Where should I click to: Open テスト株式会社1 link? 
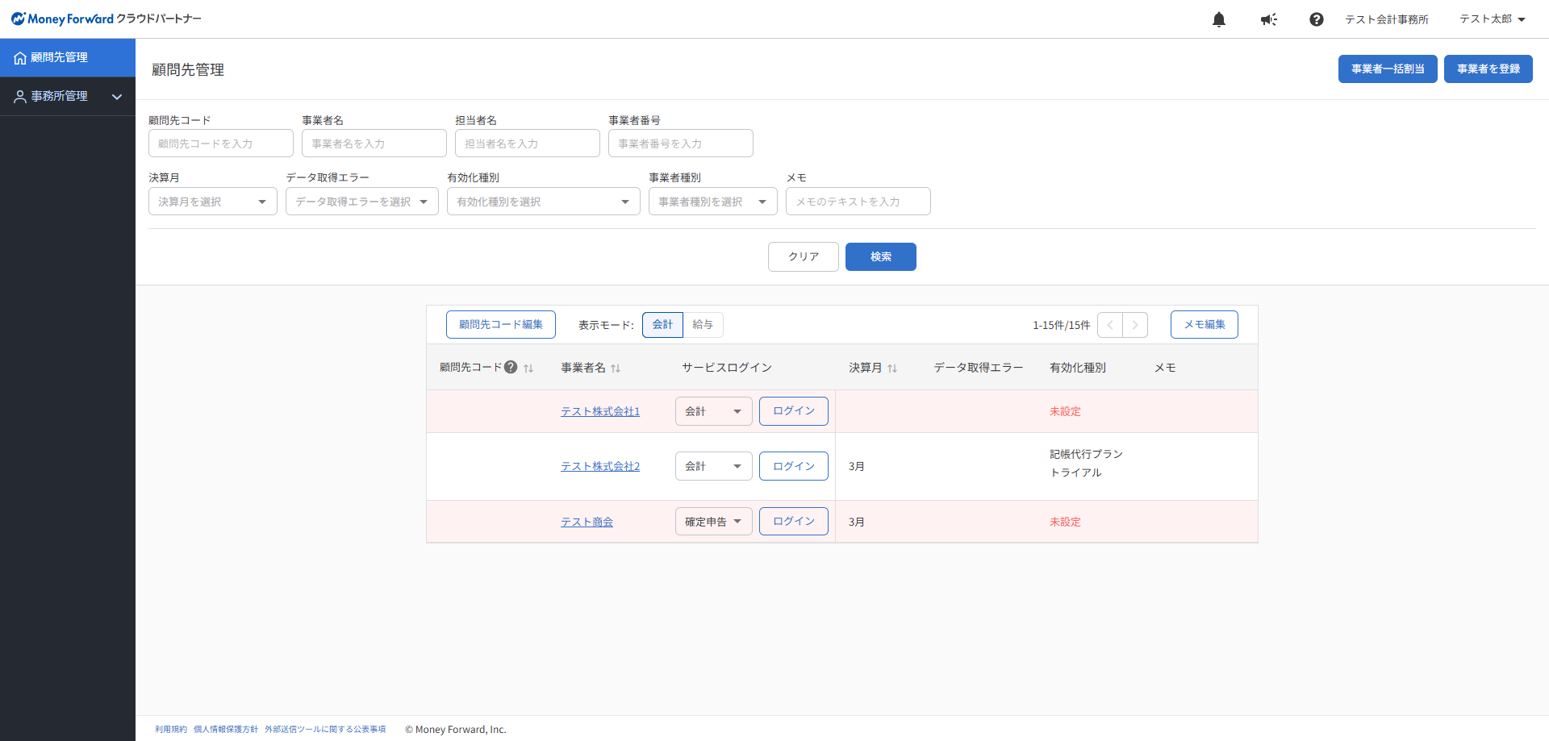[x=600, y=411]
